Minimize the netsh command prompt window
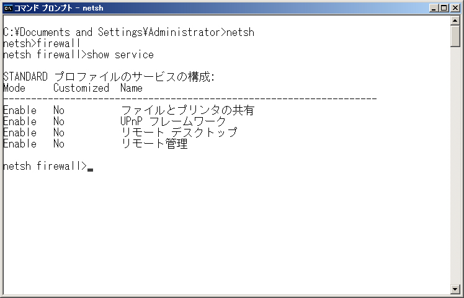This screenshot has height=298, width=464. 434,8
